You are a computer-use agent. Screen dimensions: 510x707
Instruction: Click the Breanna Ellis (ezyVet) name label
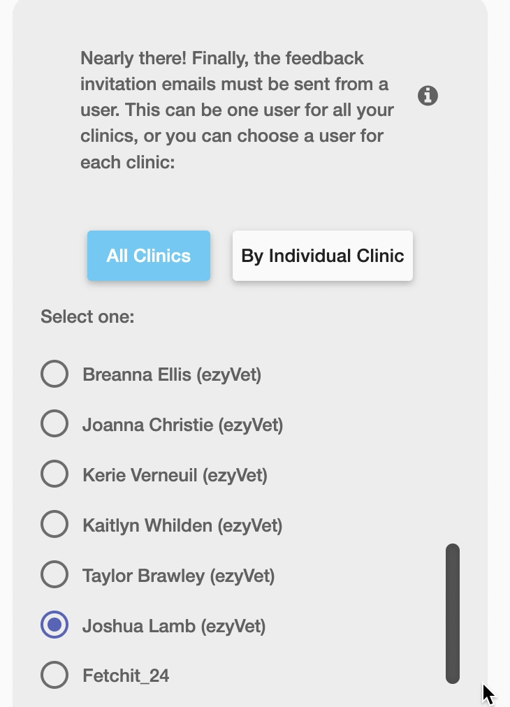[172, 374]
